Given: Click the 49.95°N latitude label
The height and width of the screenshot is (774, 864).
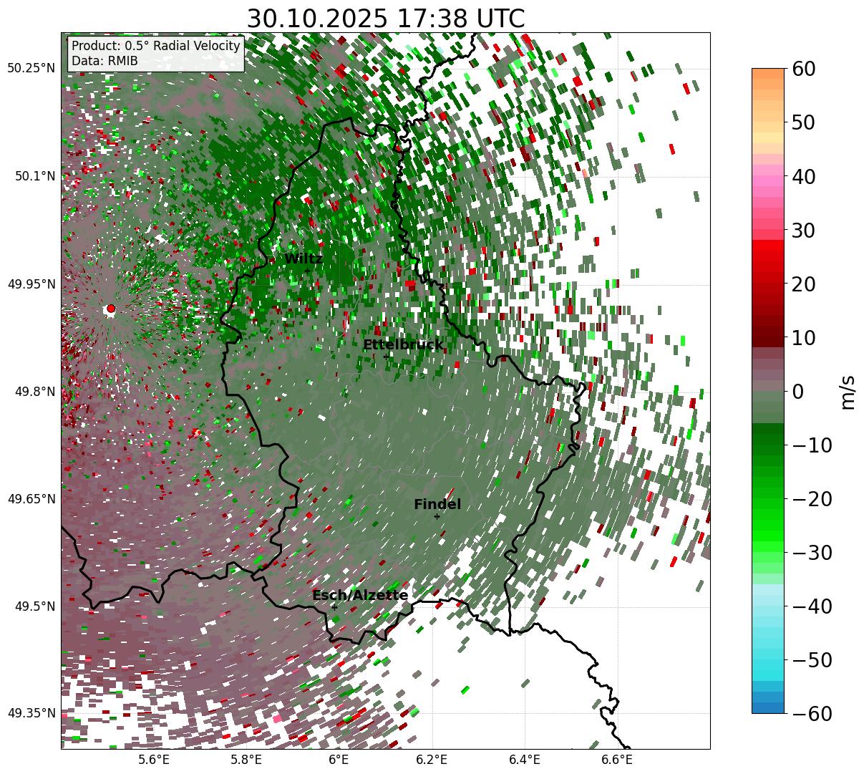Looking at the screenshot, I should click(31, 284).
